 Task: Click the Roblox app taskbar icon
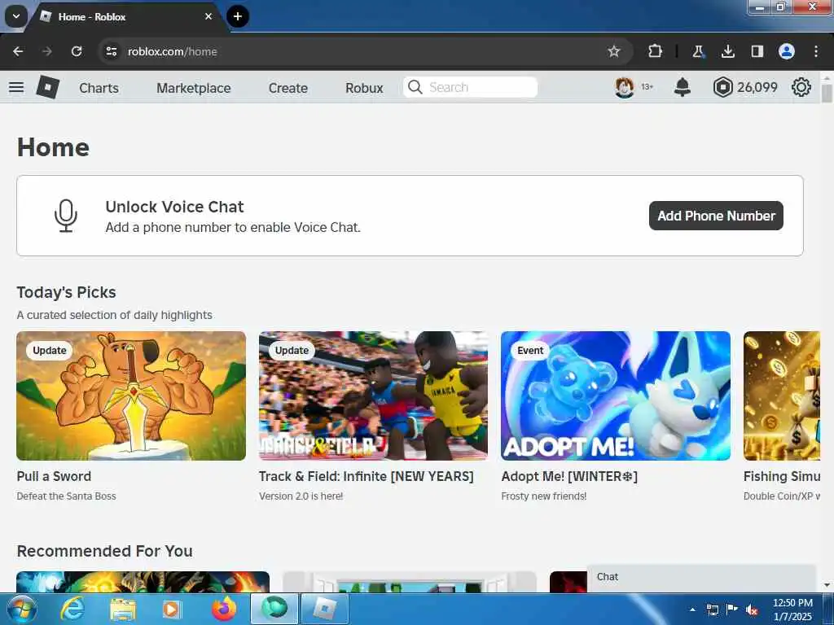click(x=325, y=610)
